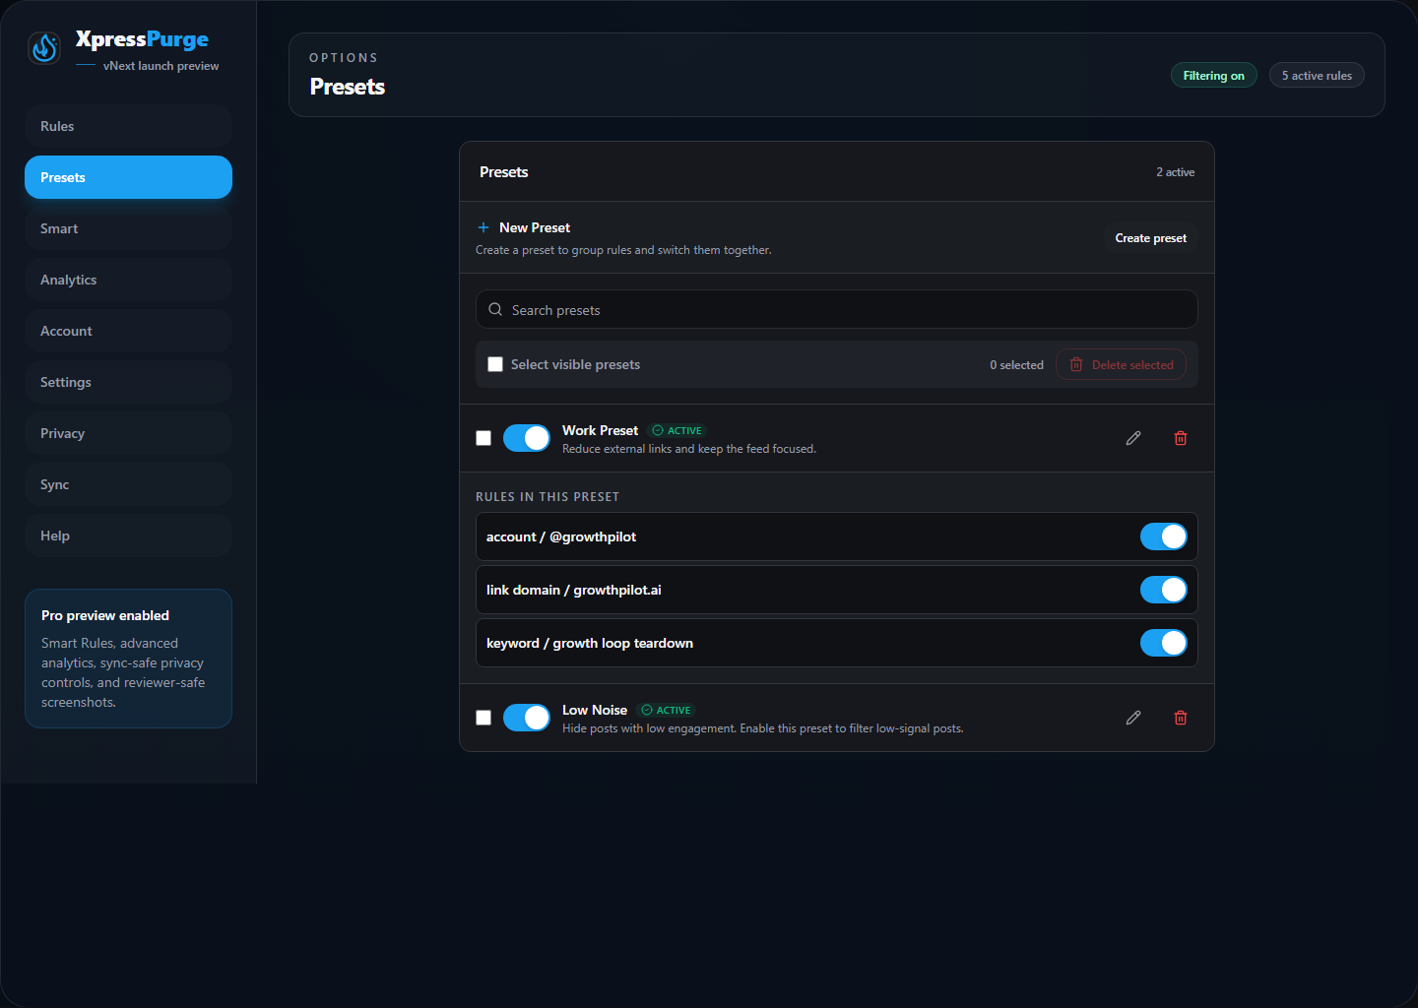Click 'Hide posts with low engagement' description
This screenshot has height=1008, width=1418.
pyautogui.click(x=763, y=728)
